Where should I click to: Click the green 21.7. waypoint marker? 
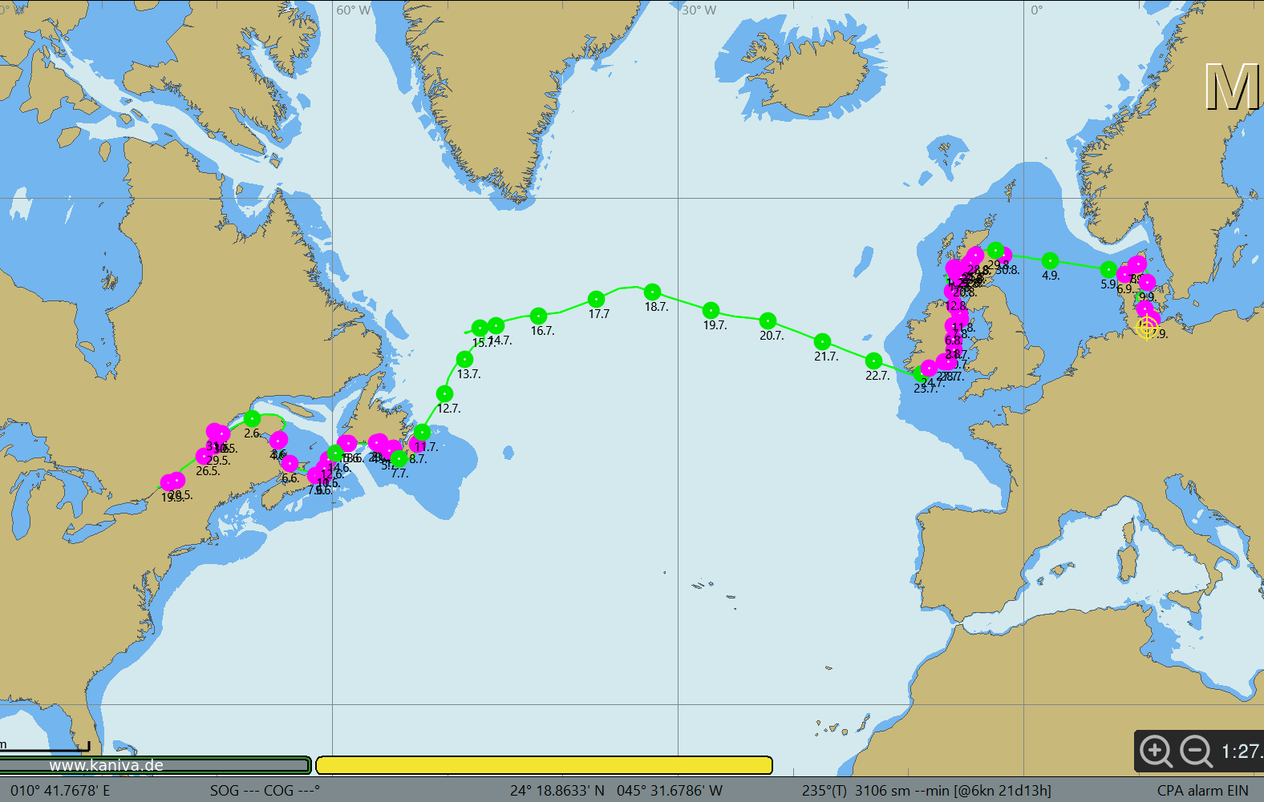[822, 341]
